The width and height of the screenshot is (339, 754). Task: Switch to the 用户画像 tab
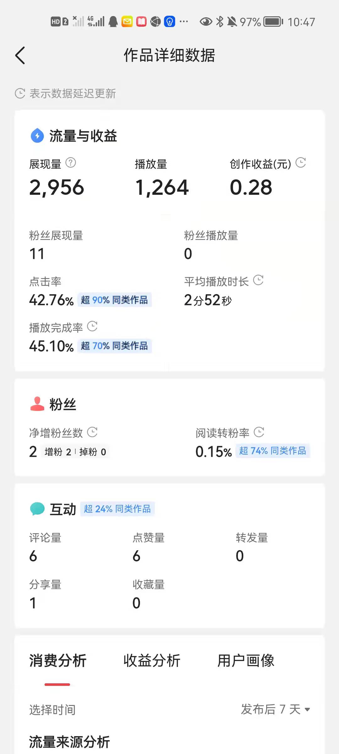tap(246, 660)
